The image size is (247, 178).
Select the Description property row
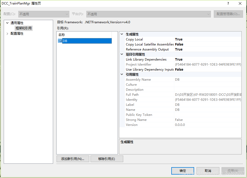click(183, 89)
